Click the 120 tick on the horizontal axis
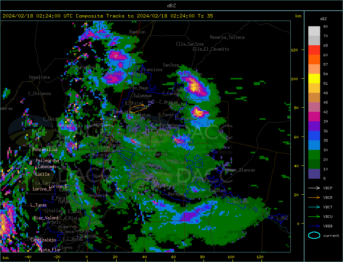This screenshot has height=262, width=343. tap(260, 257)
